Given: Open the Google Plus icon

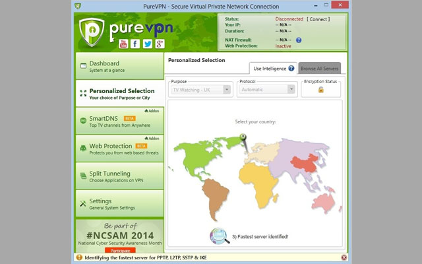Looking at the screenshot, I should 159,44.
